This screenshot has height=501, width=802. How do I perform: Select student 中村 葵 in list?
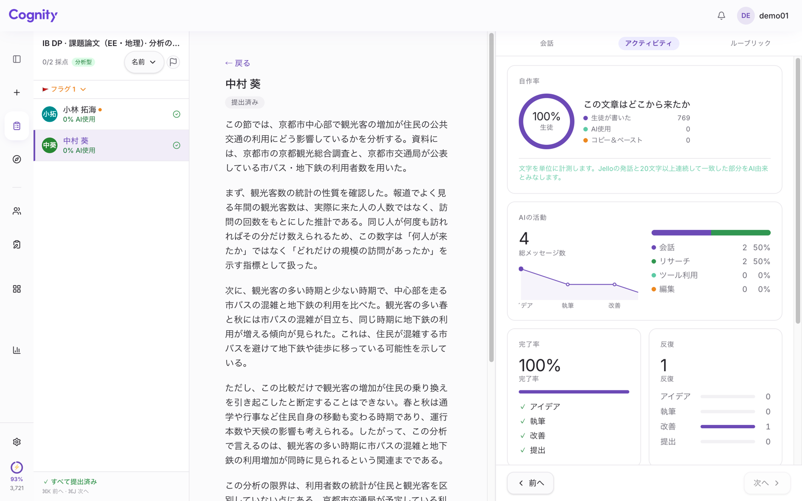click(111, 145)
